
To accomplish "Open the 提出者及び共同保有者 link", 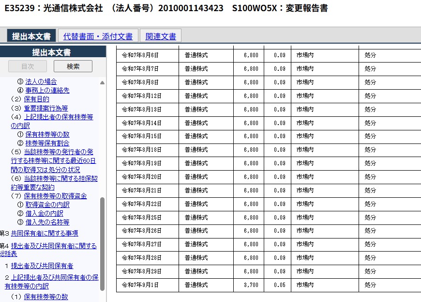I will click(42, 266).
